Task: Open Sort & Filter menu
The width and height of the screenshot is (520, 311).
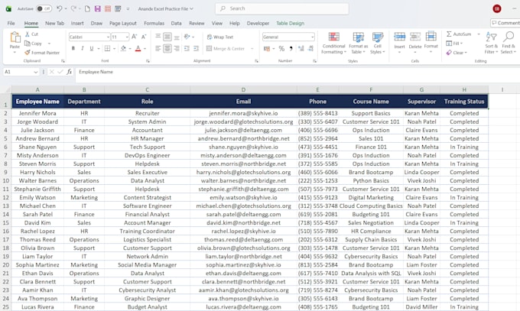Action: pyautogui.click(x=491, y=43)
